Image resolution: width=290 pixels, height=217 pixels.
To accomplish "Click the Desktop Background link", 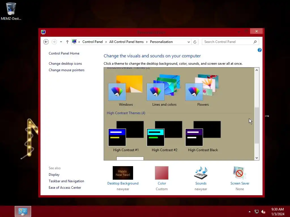I will tap(123, 183).
